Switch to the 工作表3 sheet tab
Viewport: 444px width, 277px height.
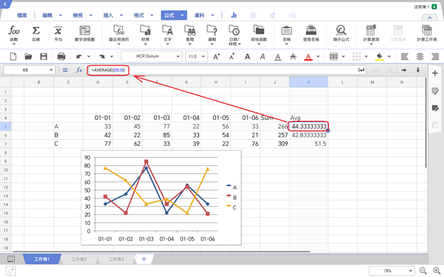point(116,259)
